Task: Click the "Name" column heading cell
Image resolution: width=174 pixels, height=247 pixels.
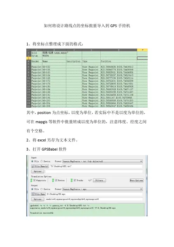Action: click(54, 61)
